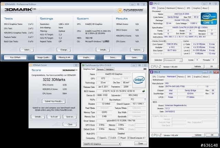The width and height of the screenshot is (220, 148).
Task: Click the Core Speed value in CPU-Z
Action: [x=172, y=44]
